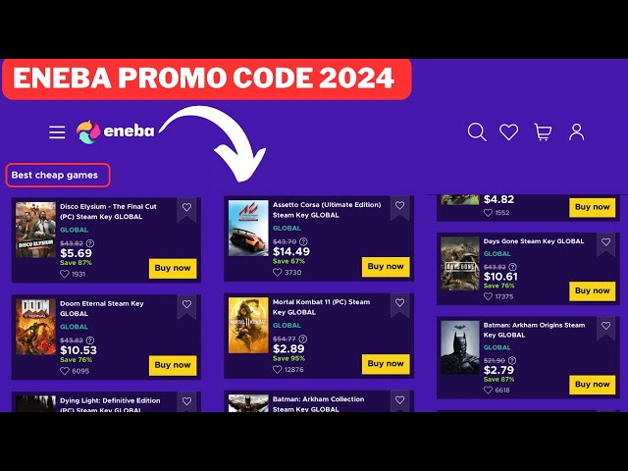Screen dimensions: 628x471
Task: Toggle wishlist heart on Doom Eternal card
Action: point(186,304)
